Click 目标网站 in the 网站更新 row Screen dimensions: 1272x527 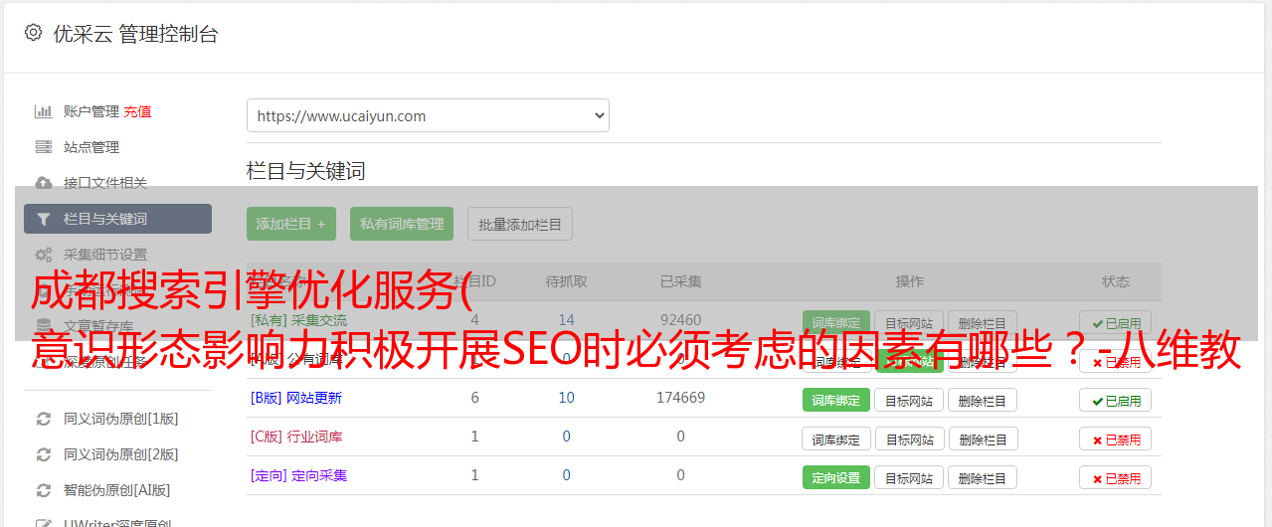(x=909, y=400)
